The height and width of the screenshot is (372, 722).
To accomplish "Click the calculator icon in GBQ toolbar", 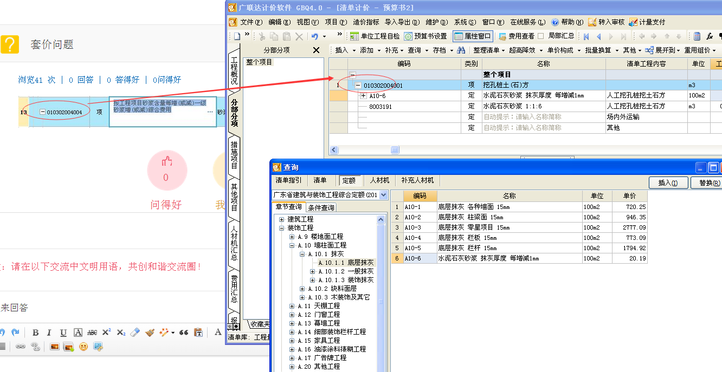I will (697, 36).
